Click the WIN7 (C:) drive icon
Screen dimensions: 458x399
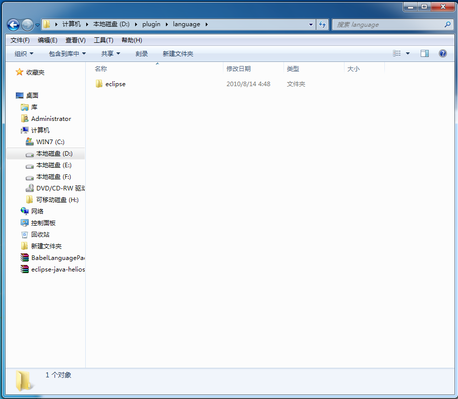pyautogui.click(x=29, y=142)
